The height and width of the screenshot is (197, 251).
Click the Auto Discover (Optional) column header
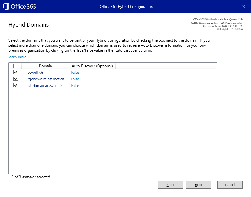click(92, 66)
